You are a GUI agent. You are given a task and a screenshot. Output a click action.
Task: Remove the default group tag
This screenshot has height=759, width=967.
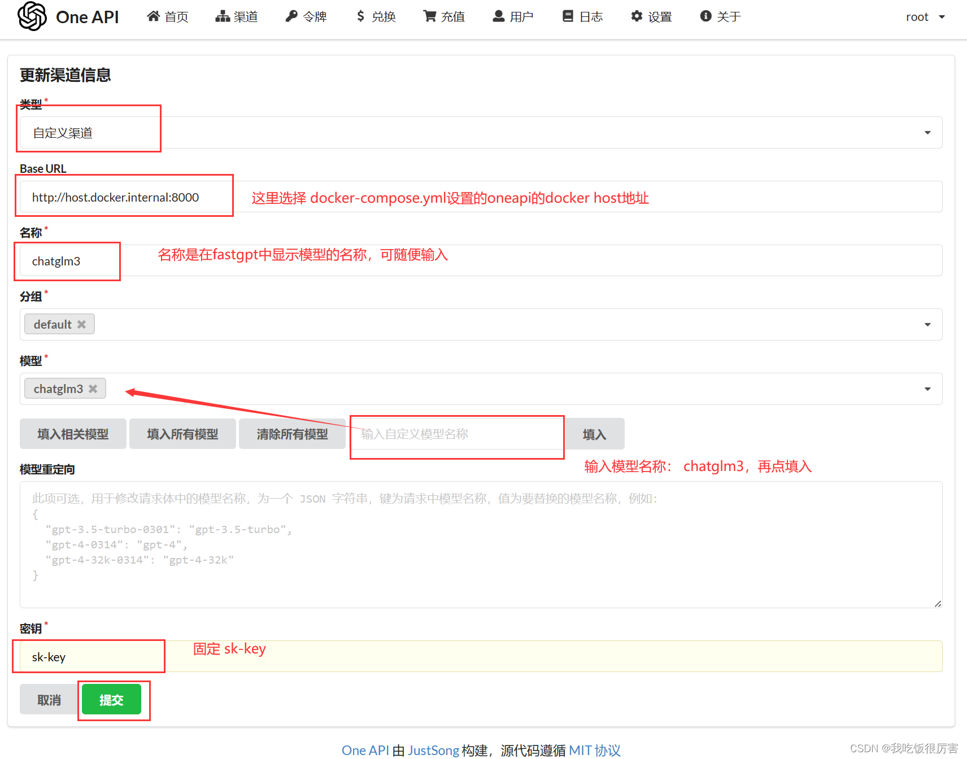point(82,324)
